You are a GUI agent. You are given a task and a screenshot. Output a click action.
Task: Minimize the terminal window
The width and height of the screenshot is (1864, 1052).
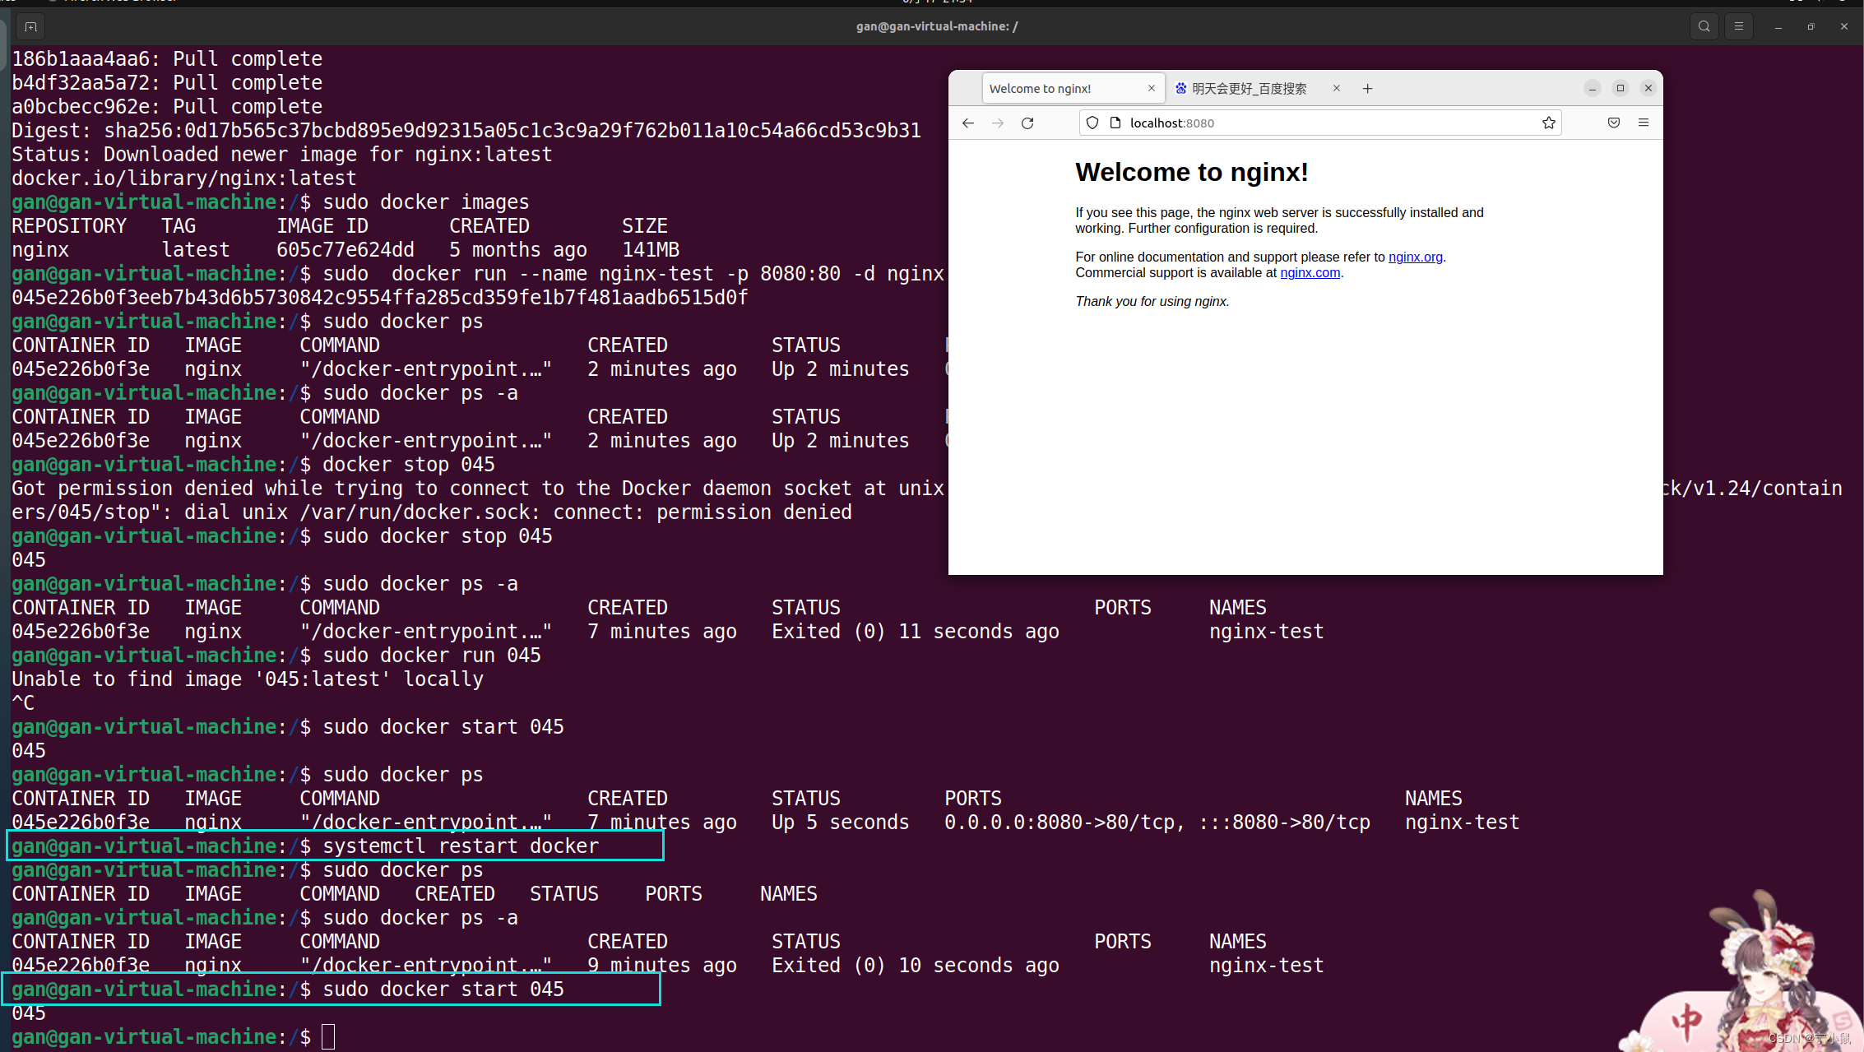pos(1778,26)
